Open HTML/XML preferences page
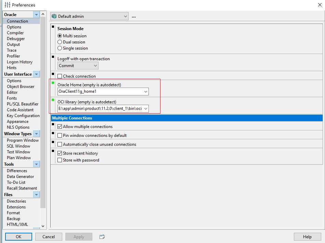 (x=17, y=224)
